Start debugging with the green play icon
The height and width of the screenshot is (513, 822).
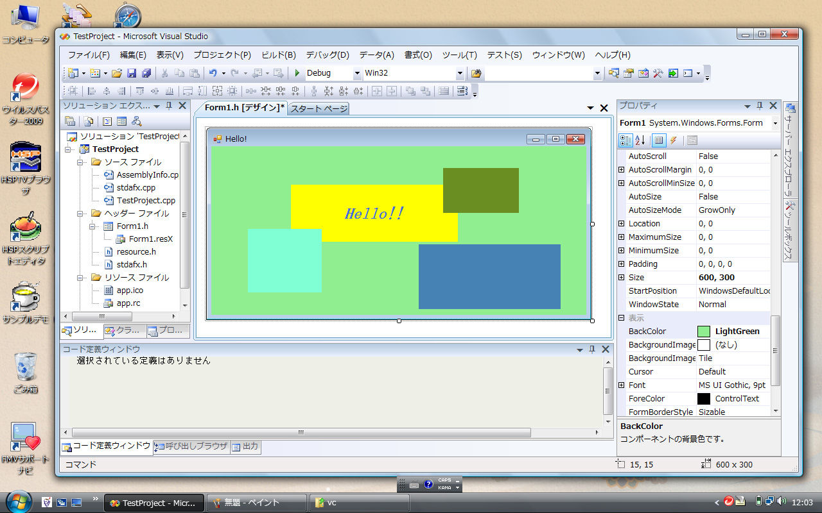point(297,73)
